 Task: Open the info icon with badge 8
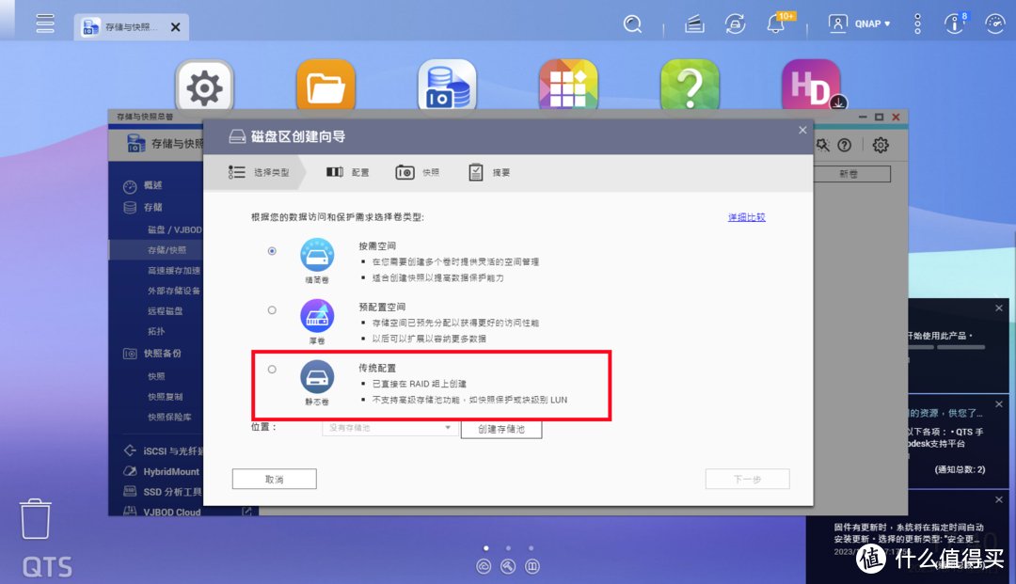coord(955,24)
